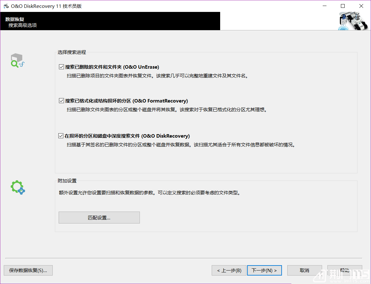Click the O&O robot logo image
The width and height of the screenshot is (371, 284).
point(353,21)
